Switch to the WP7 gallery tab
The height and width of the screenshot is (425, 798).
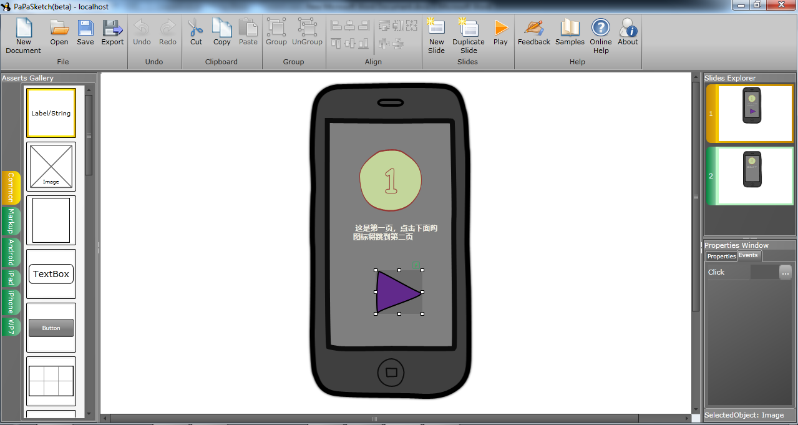(x=11, y=326)
